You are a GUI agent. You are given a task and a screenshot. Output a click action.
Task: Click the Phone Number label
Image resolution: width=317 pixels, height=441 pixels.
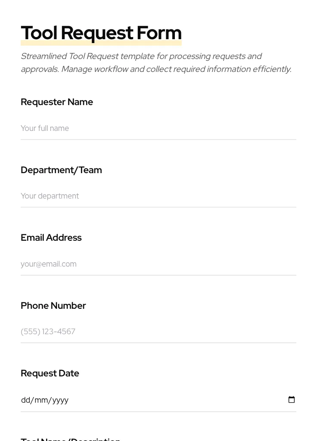[53, 306]
